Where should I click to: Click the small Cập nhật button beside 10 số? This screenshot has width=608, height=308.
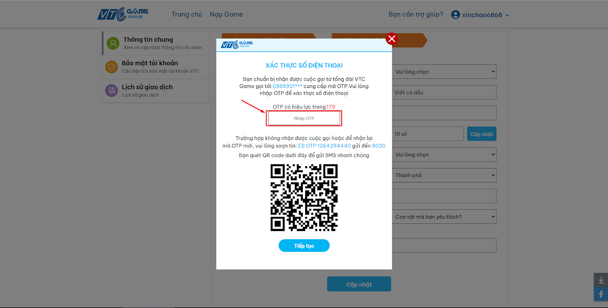481,134
